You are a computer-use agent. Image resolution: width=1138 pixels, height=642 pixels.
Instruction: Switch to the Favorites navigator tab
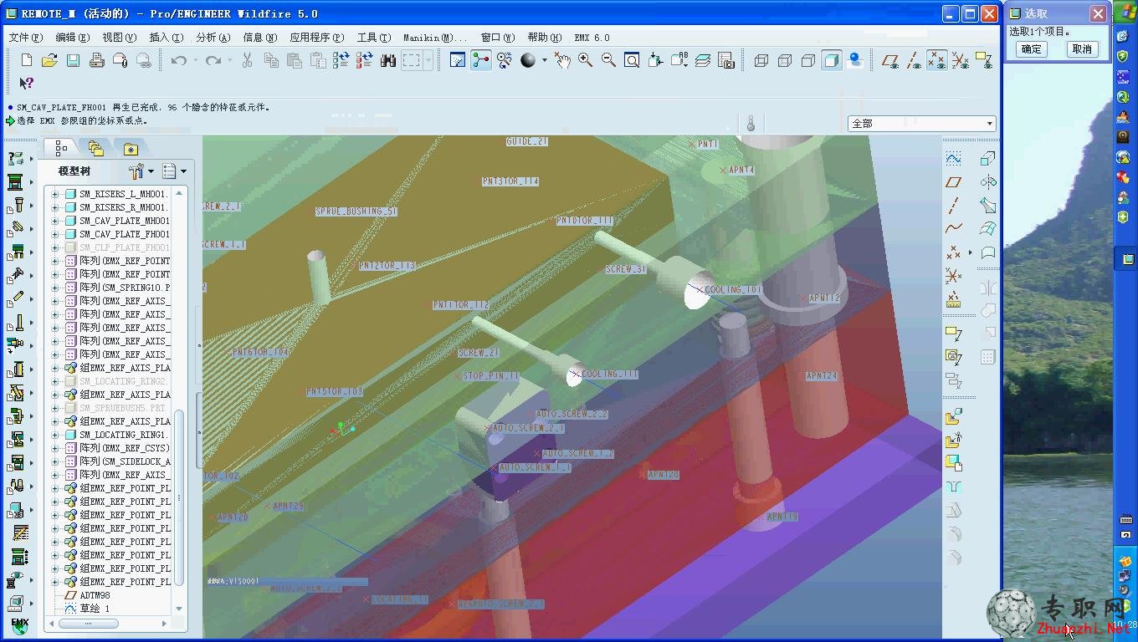click(131, 149)
